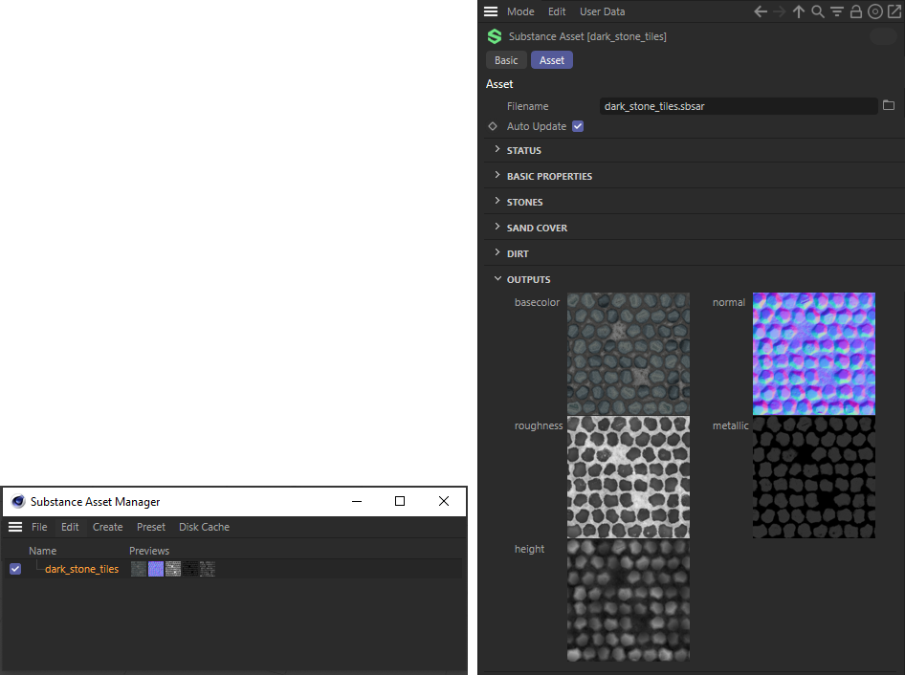This screenshot has width=905, height=675.
Task: Click the Name column header
Action: (43, 551)
